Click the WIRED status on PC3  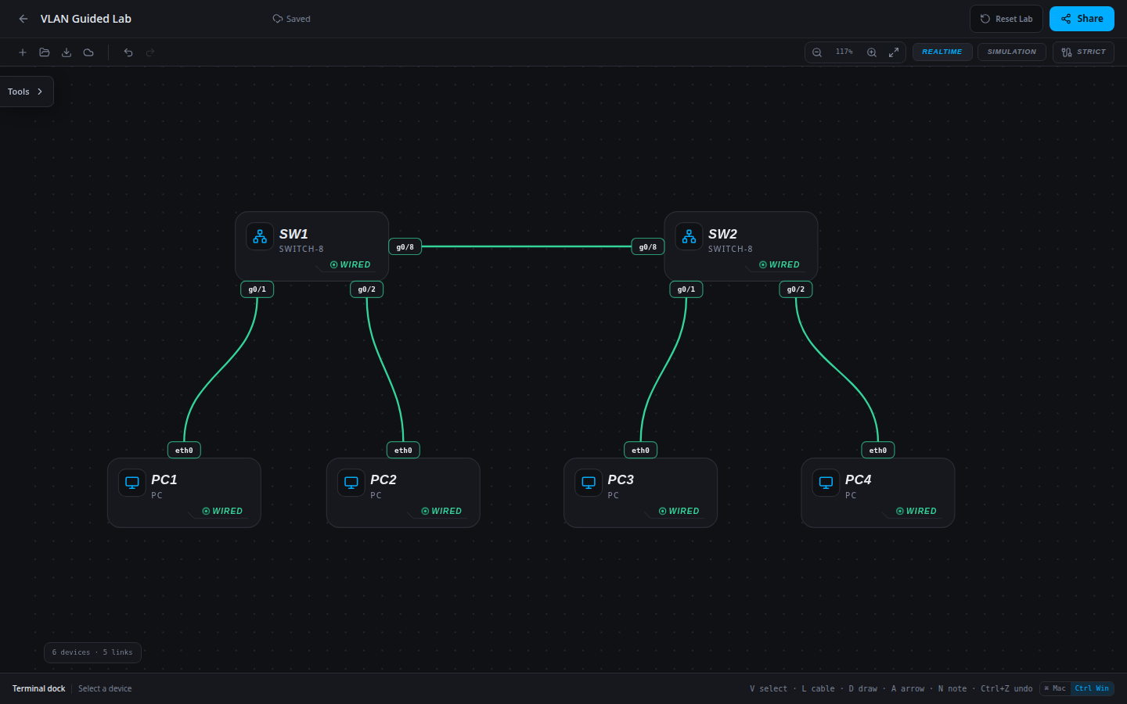[679, 512]
